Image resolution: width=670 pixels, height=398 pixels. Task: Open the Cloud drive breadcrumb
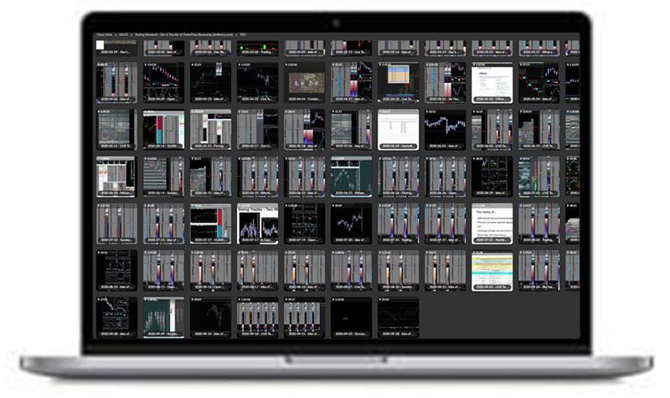pos(104,34)
